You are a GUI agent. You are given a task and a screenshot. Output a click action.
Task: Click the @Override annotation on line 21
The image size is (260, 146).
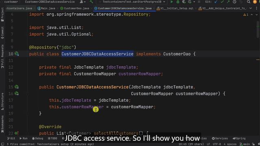click(50, 127)
